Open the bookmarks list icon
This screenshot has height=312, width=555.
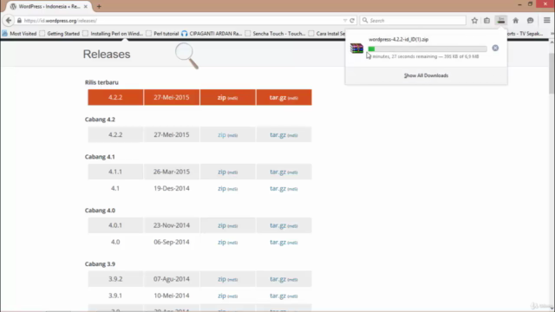click(x=487, y=21)
